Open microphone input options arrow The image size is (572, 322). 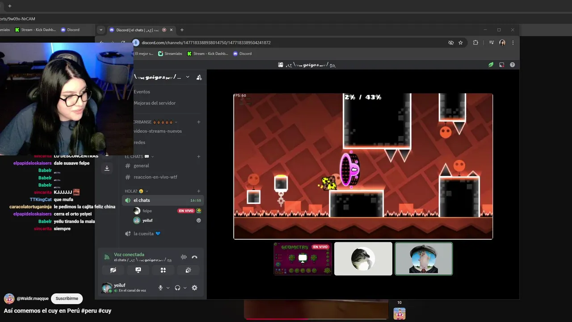pyautogui.click(x=168, y=288)
